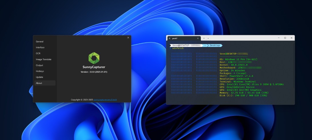Close the pwsh7 tab in terminal

(x=198, y=38)
